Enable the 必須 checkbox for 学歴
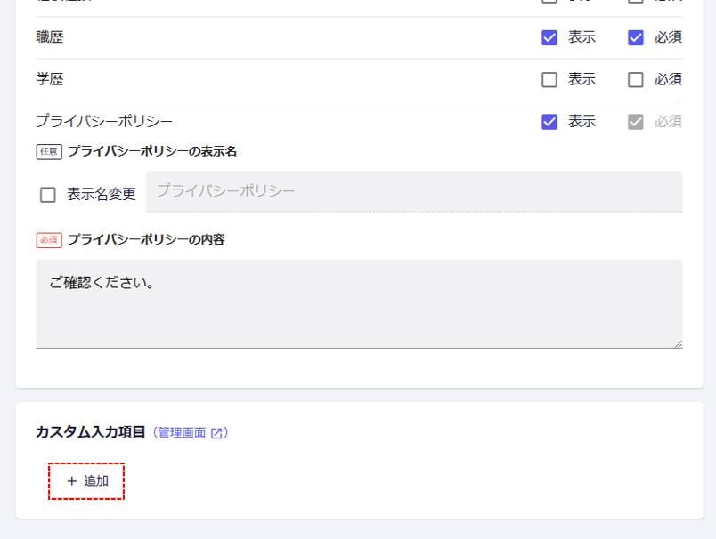The height and width of the screenshot is (539, 716). click(x=635, y=80)
